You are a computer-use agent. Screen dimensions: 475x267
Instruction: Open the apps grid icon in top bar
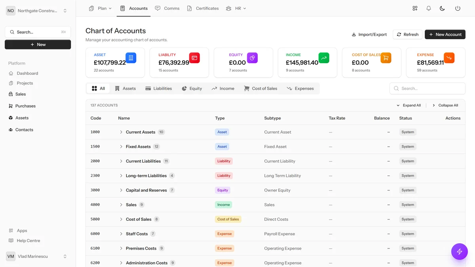[415, 8]
